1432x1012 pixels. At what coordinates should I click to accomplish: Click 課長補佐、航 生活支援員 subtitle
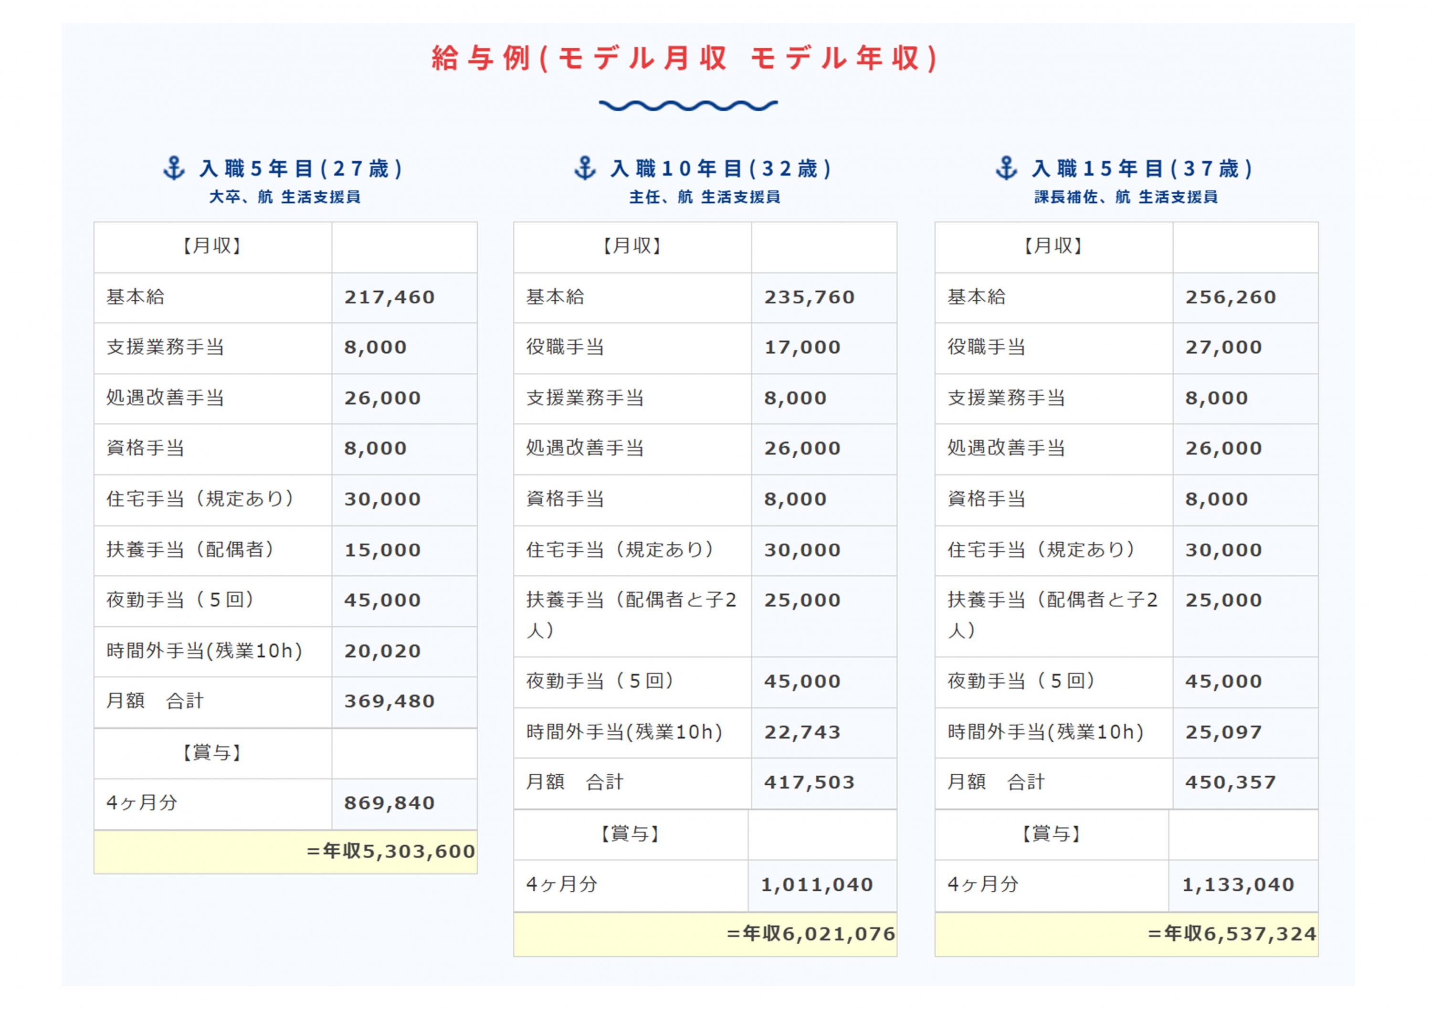coord(1126,197)
